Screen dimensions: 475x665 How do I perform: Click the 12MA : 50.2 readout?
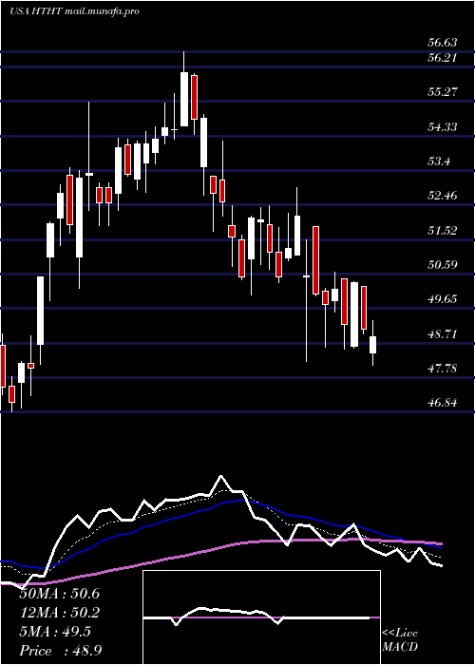(x=59, y=613)
